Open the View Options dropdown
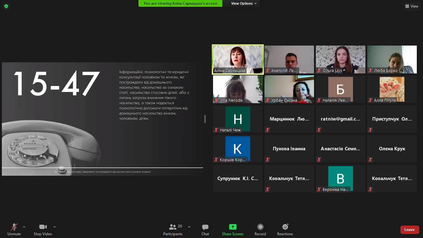 pos(244,3)
